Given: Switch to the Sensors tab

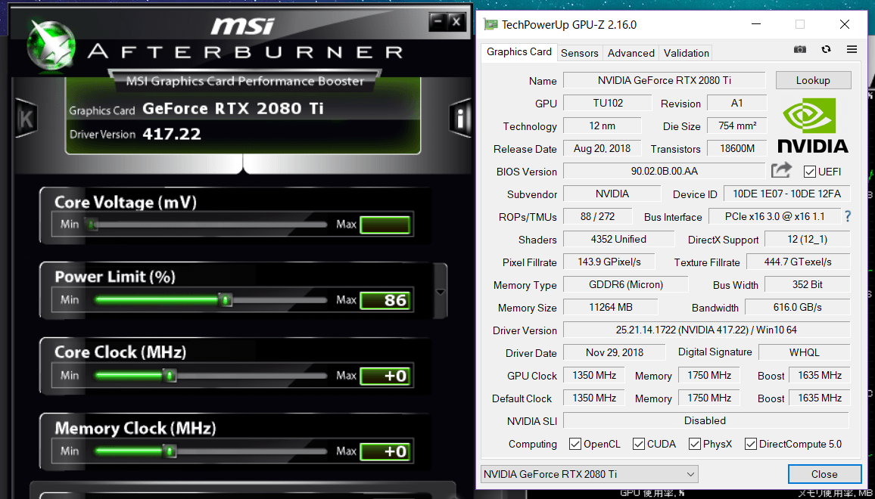Looking at the screenshot, I should coord(580,53).
